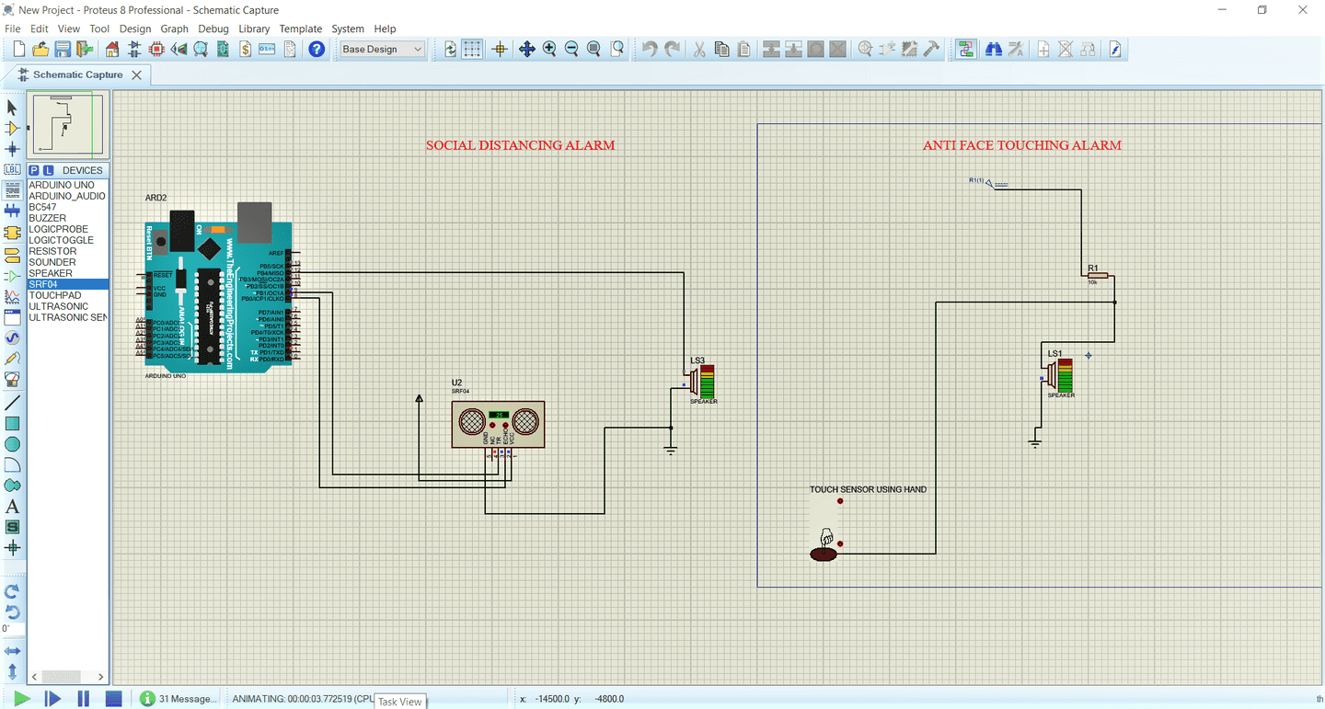Zoom to area with the magnifier-page icon
1325x709 pixels.
[x=616, y=50]
